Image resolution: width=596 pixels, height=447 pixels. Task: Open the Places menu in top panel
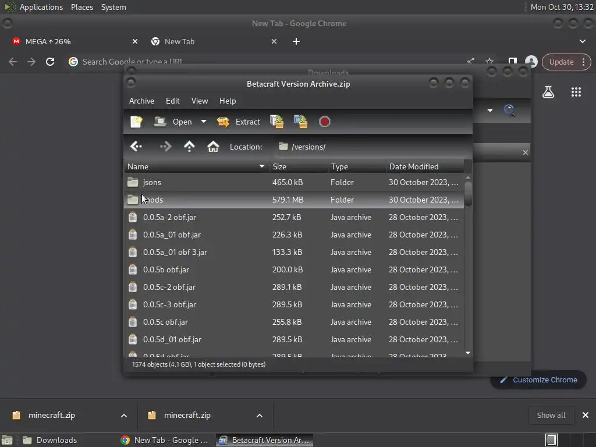tap(81, 7)
